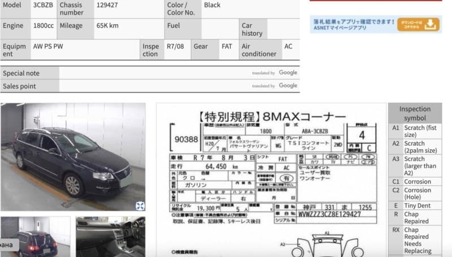Click VIN WVWZZZ3CZ8E129427 on auction sheet
This screenshot has width=452, height=257.
pos(329,214)
